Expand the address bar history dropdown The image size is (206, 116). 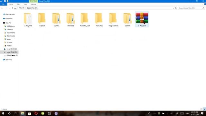[173, 8]
